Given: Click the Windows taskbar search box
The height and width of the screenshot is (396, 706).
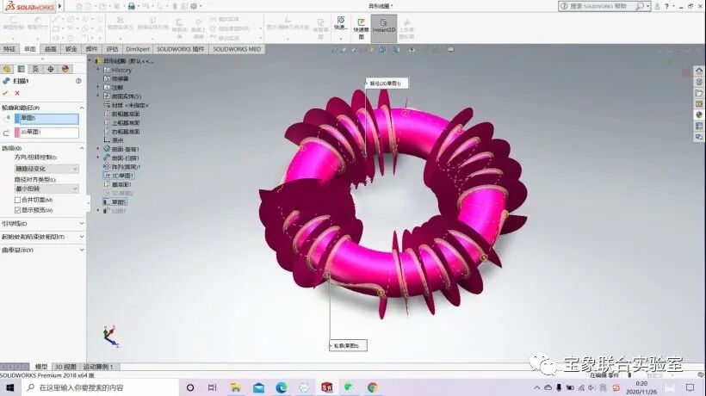Looking at the screenshot, I should click(100, 387).
